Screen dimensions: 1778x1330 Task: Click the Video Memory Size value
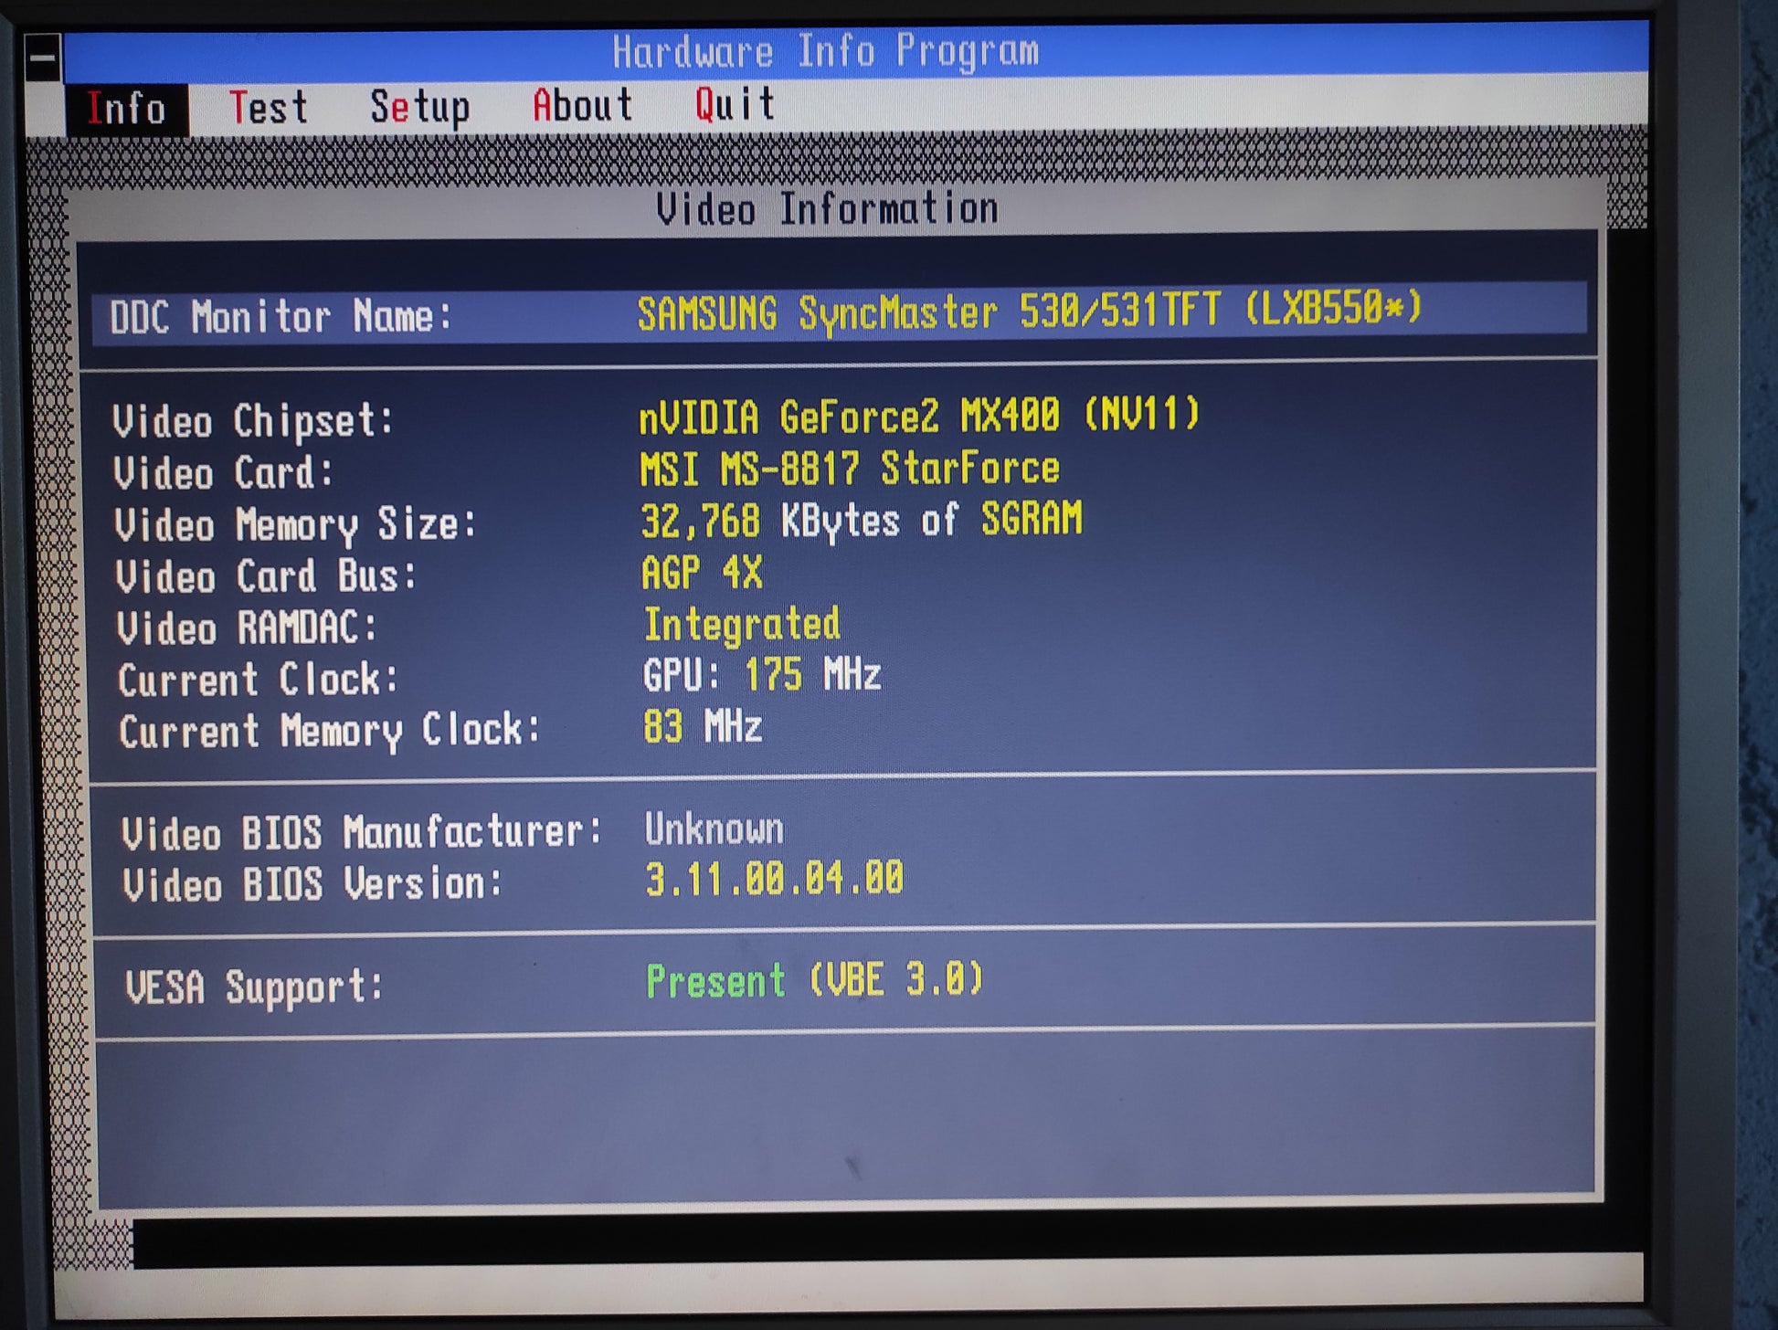click(x=861, y=521)
